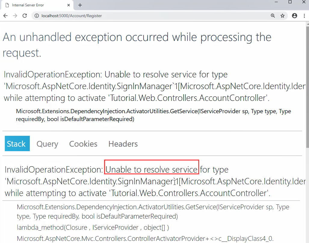Open Chrome's three-dot menu
This screenshot has width=309, height=243.
304,16
